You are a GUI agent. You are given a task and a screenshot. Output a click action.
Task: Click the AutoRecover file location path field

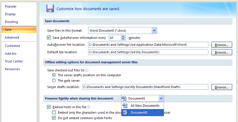point(148,45)
